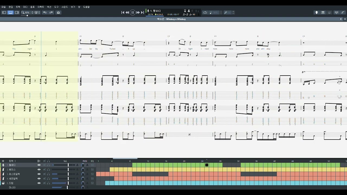Image resolution: width=347 pixels, height=195 pixels.
Task: Click the 베이스 track guitar instrument icon
Action: coord(3,170)
